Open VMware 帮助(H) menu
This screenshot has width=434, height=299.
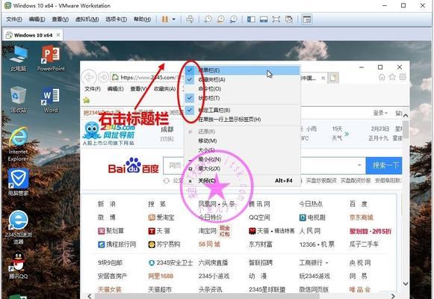(x=142, y=19)
